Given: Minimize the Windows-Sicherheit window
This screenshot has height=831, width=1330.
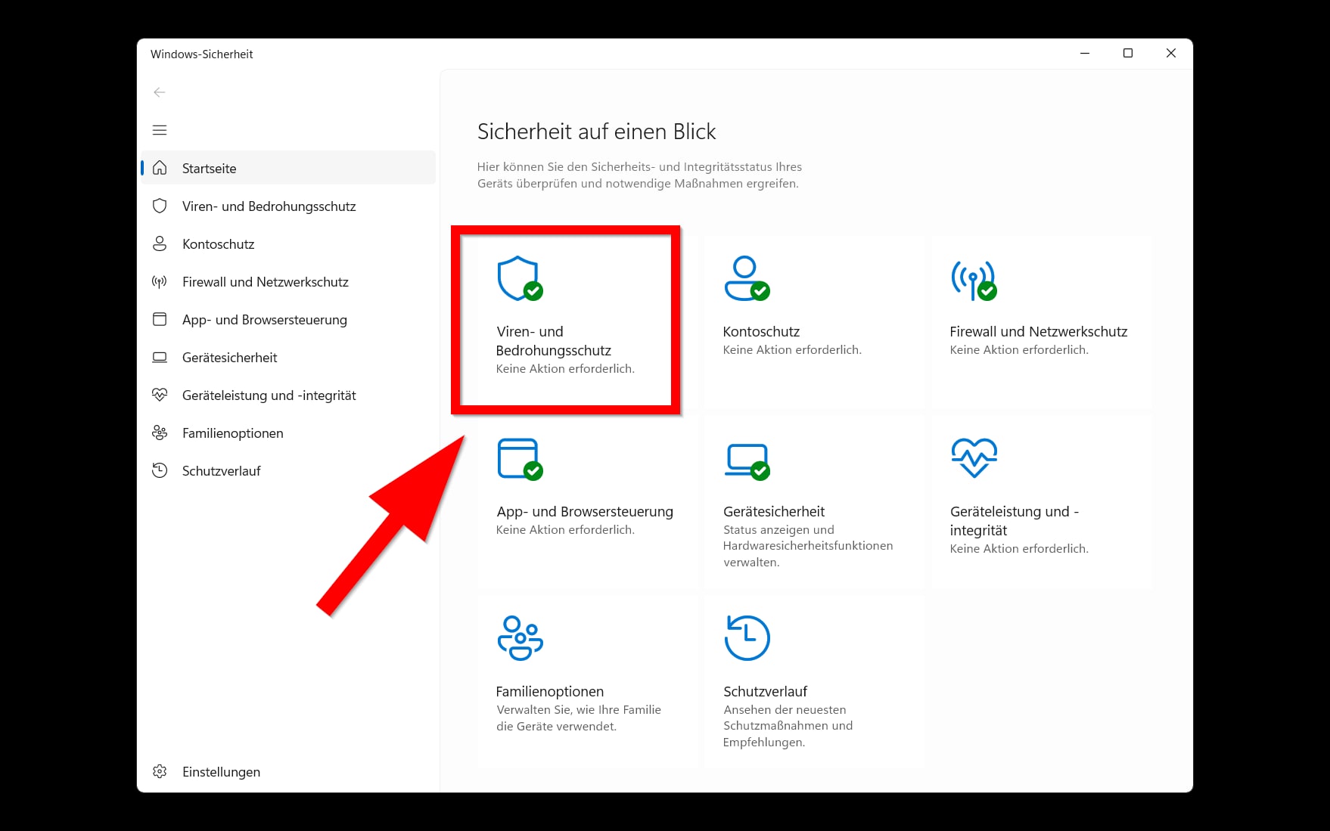Looking at the screenshot, I should click(1085, 53).
